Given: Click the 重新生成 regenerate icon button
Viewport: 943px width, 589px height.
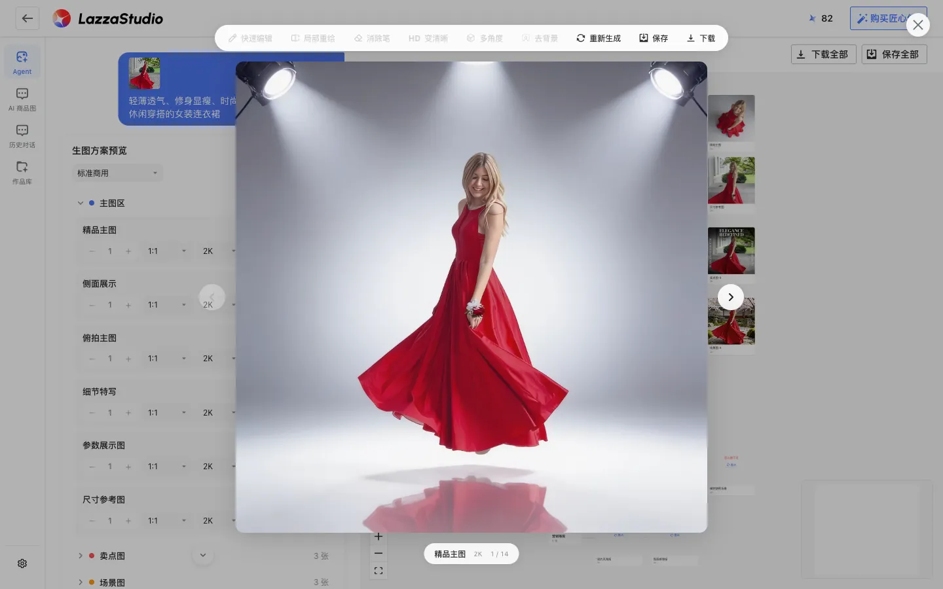Looking at the screenshot, I should click(x=598, y=38).
